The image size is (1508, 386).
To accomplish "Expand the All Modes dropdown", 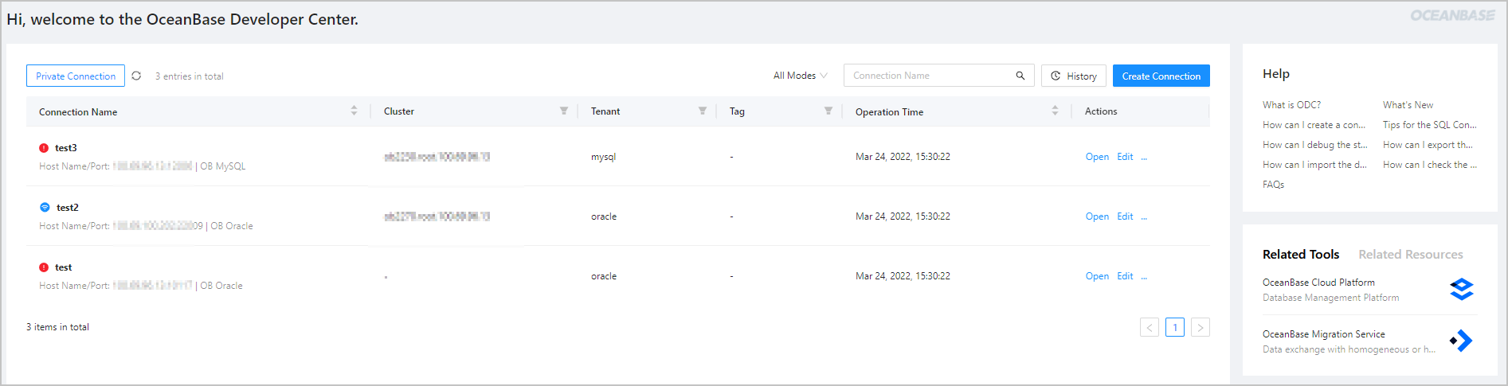I will click(800, 76).
